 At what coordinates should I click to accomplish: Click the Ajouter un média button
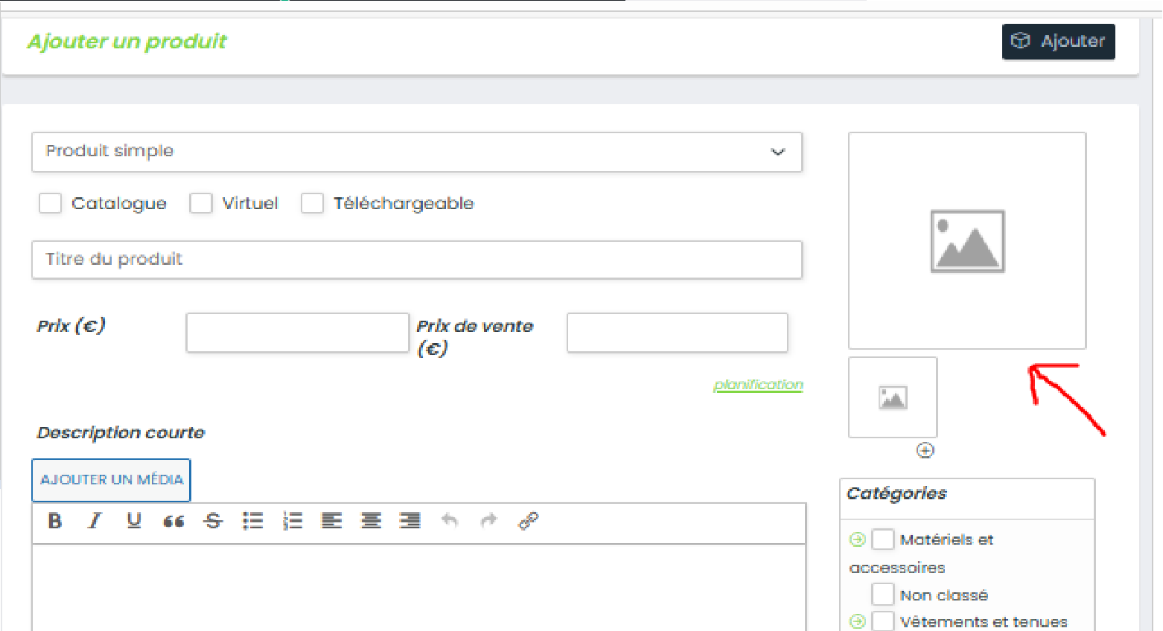[112, 480]
